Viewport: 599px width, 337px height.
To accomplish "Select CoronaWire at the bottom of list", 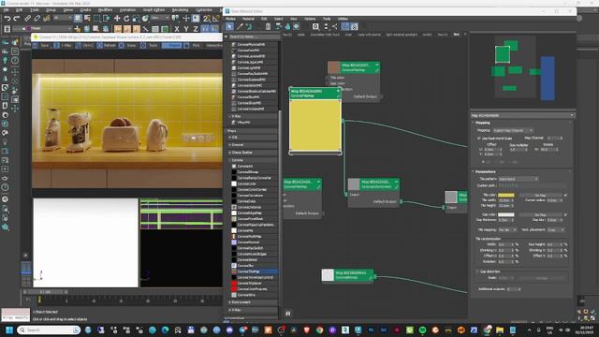I will (x=254, y=295).
